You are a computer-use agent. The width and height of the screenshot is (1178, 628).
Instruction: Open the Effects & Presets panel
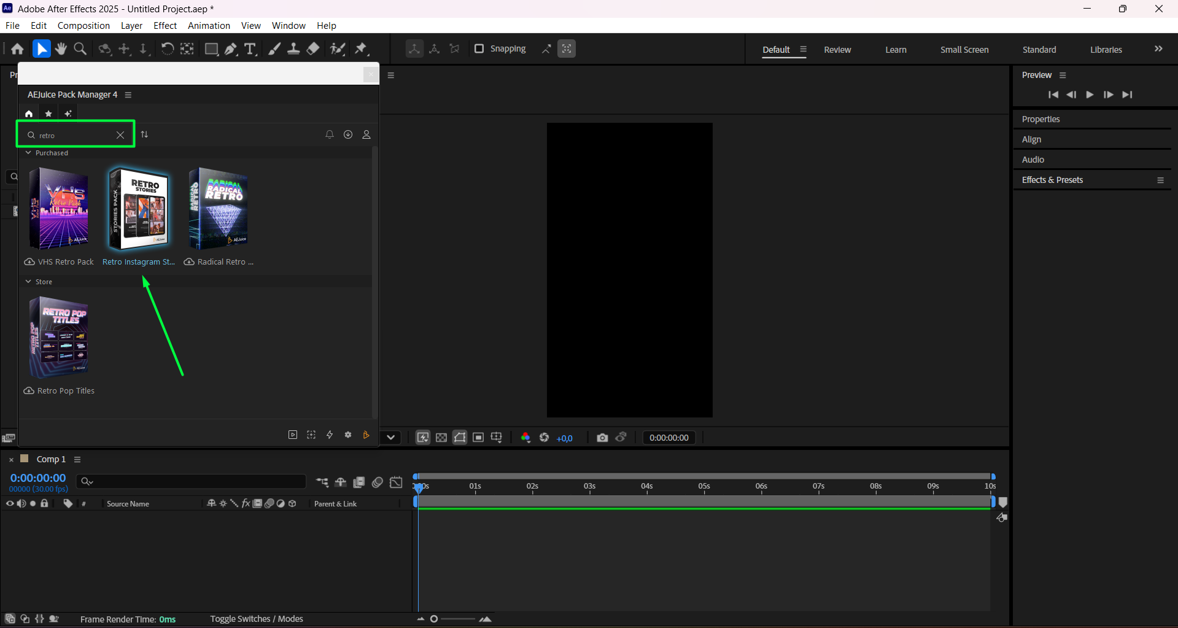[x=1052, y=180]
